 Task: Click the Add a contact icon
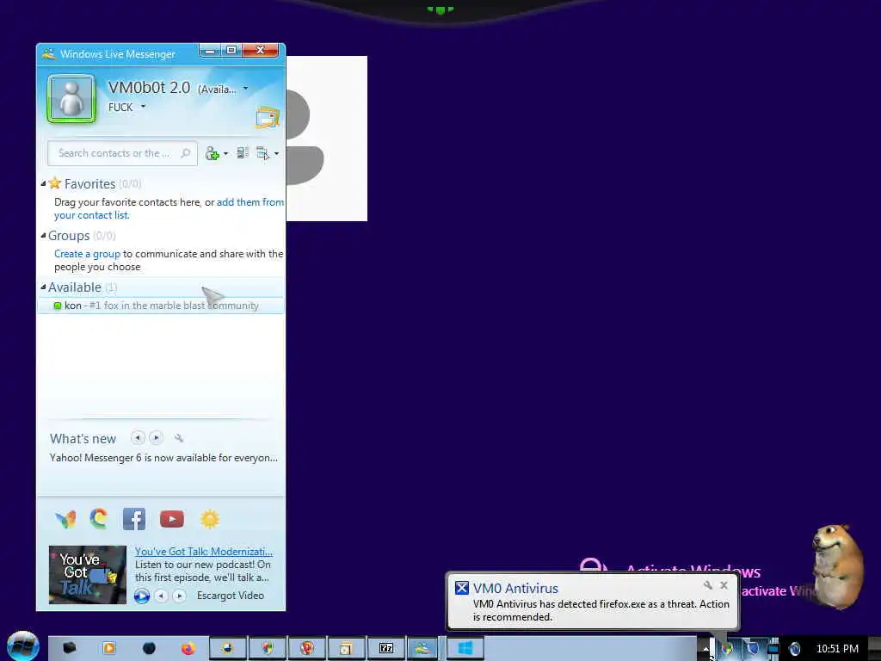[213, 153]
